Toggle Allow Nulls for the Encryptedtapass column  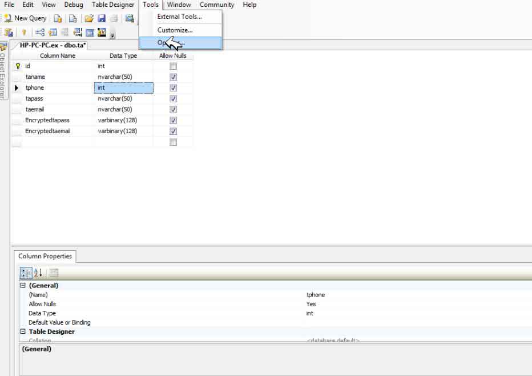pyautogui.click(x=173, y=121)
